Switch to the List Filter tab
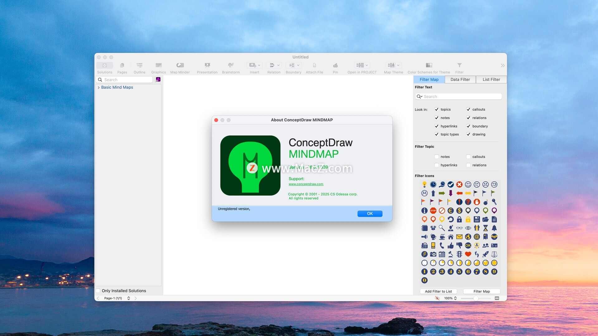 point(491,80)
